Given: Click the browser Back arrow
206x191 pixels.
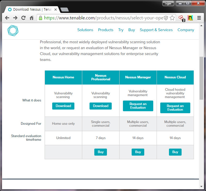Looking at the screenshot, I should pyautogui.click(x=7, y=18).
